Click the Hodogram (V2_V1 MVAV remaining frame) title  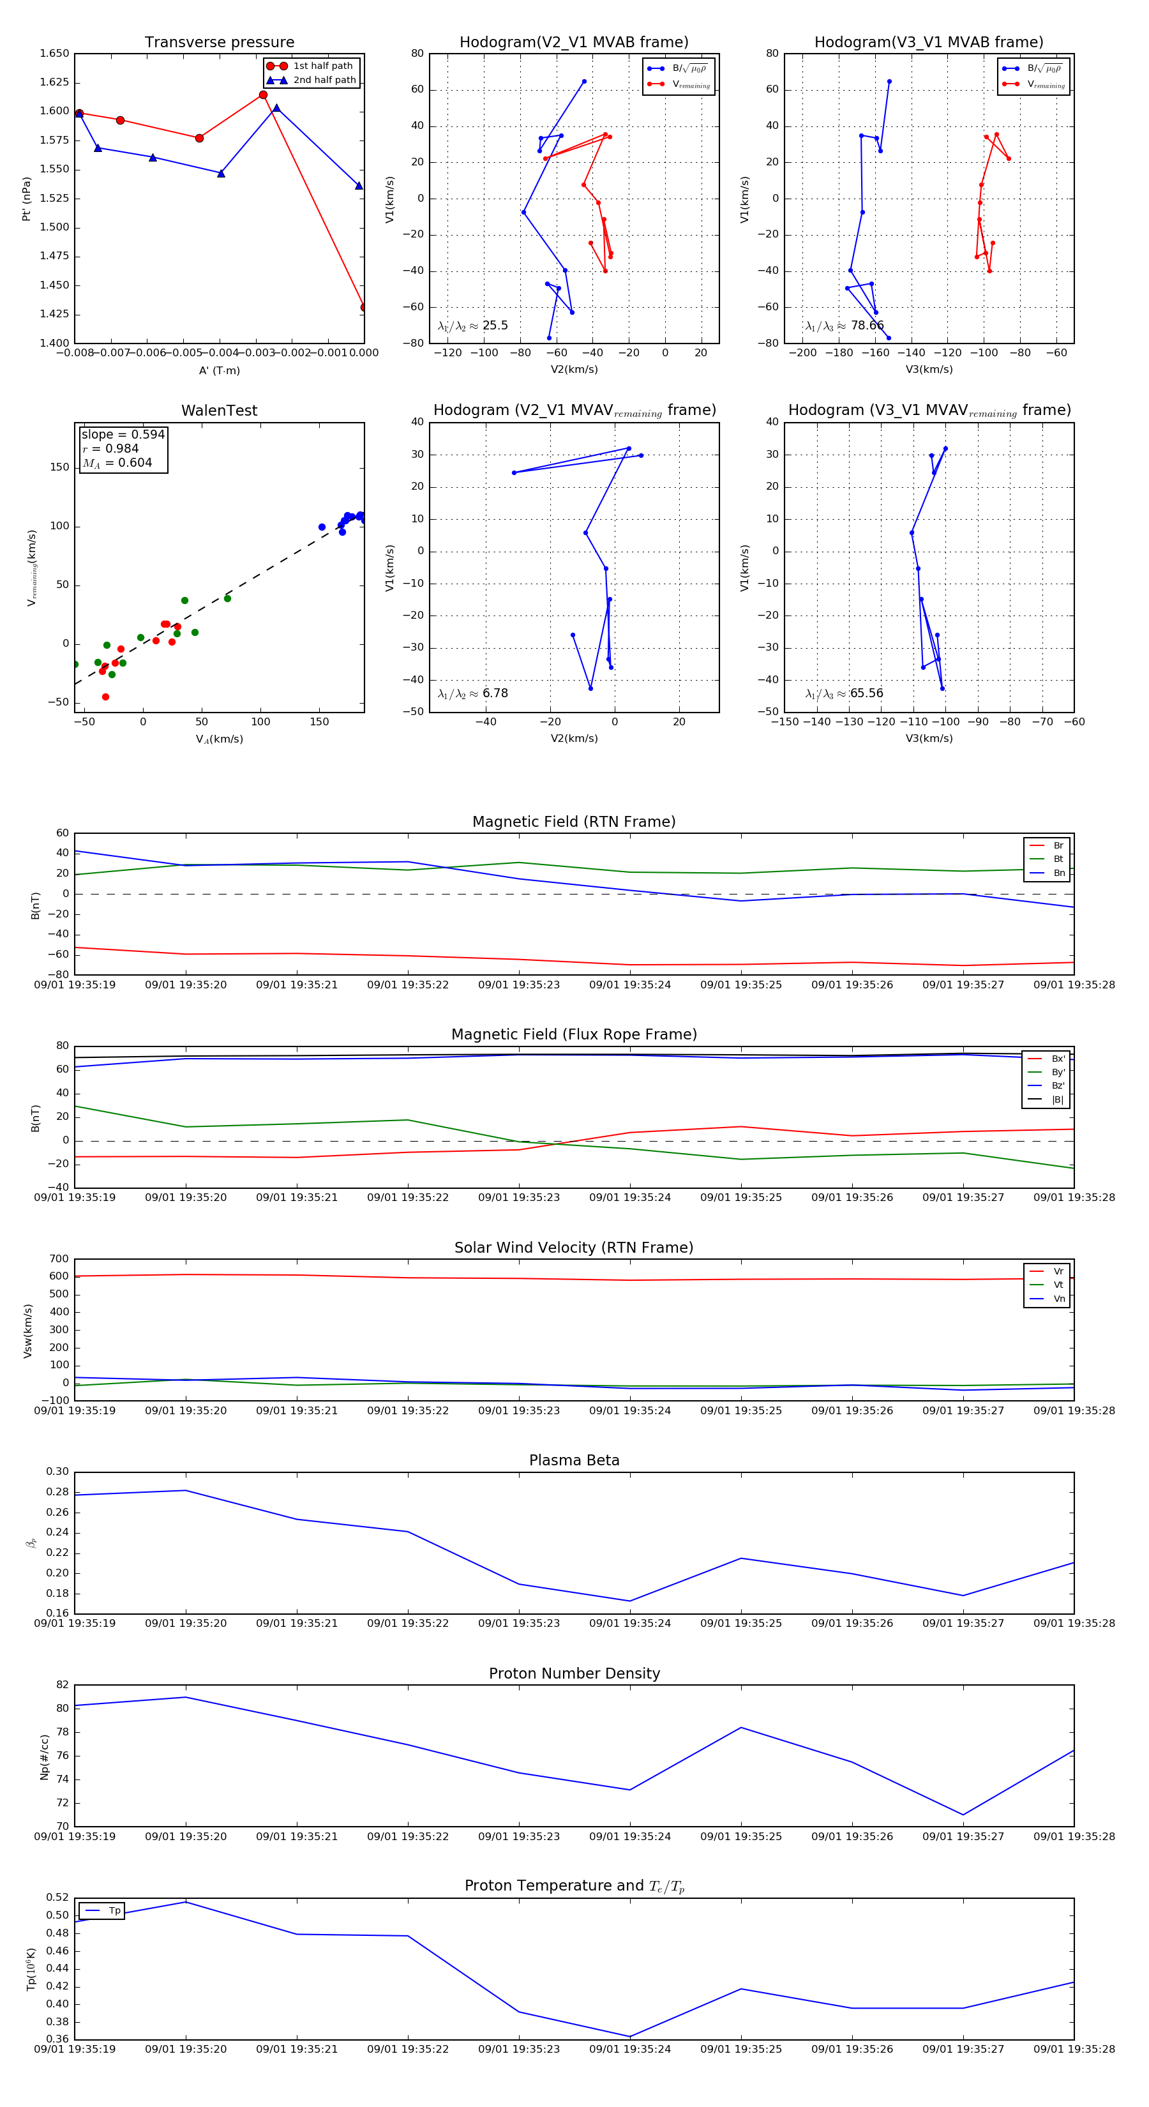click(x=574, y=411)
